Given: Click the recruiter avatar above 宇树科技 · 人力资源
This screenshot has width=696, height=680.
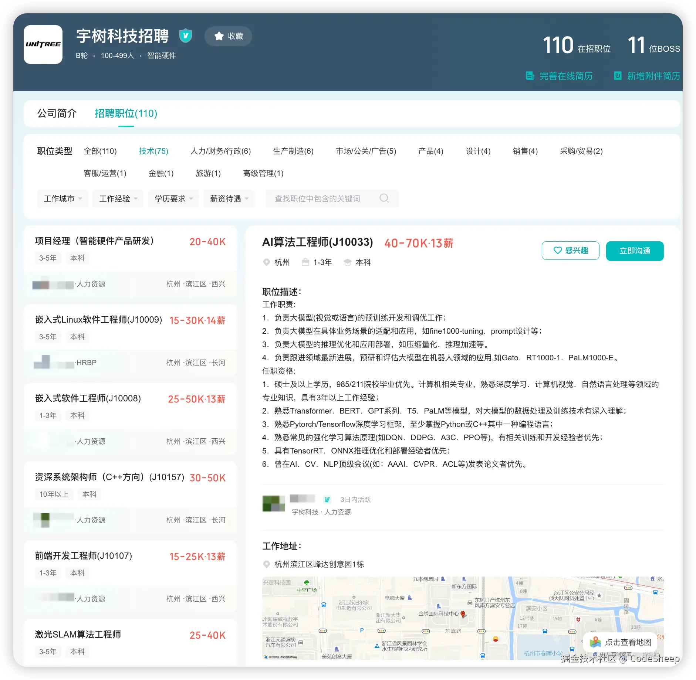Looking at the screenshot, I should click(x=274, y=504).
